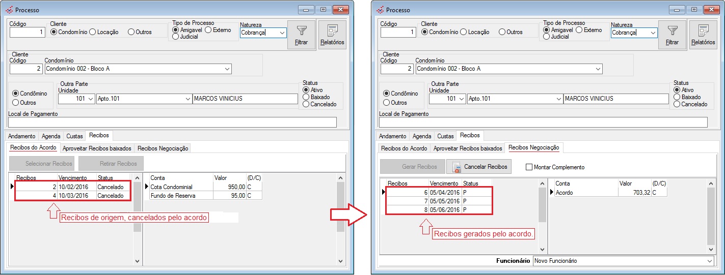Open Relatórios in the left window

tap(332, 35)
